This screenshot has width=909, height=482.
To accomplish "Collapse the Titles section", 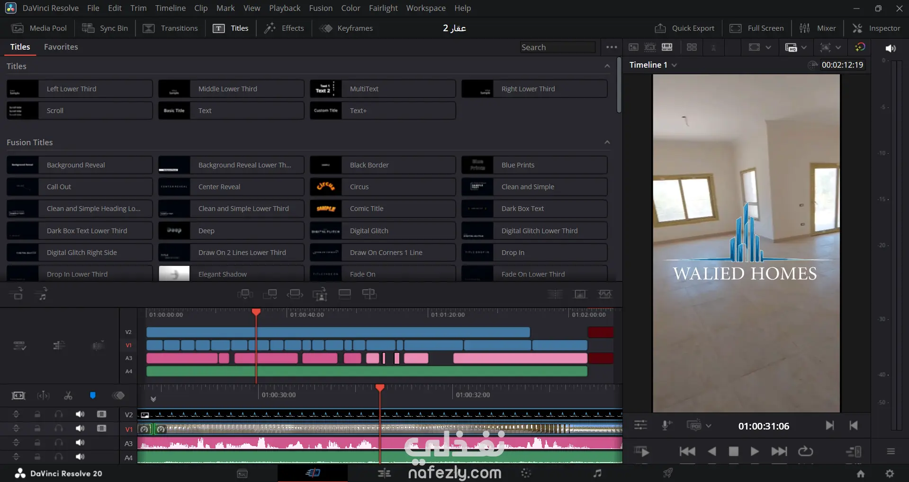I will point(607,66).
